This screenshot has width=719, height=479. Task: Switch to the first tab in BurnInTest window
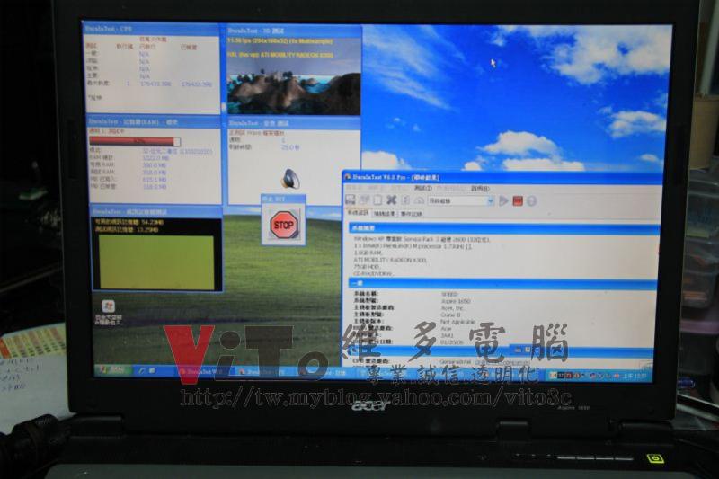(x=358, y=213)
